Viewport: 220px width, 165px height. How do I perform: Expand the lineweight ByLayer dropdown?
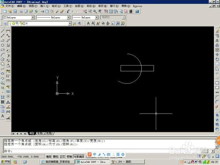(x=97, y=17)
